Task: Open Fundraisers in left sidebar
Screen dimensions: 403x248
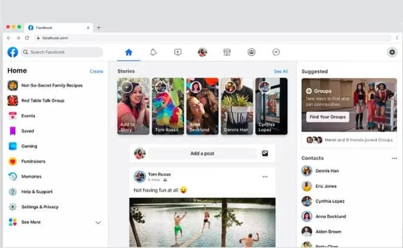Action: point(33,161)
